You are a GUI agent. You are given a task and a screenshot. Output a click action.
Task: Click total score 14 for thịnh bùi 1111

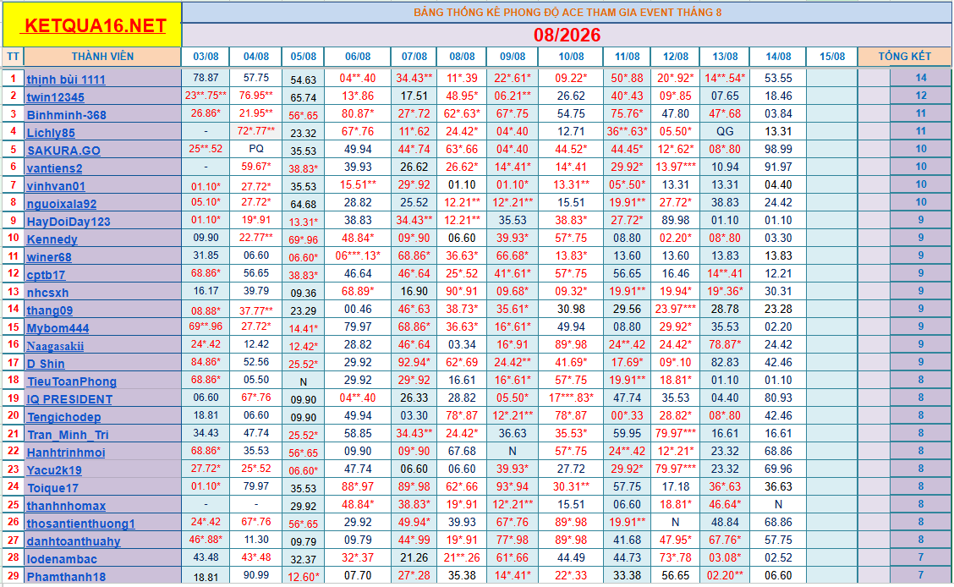920,78
